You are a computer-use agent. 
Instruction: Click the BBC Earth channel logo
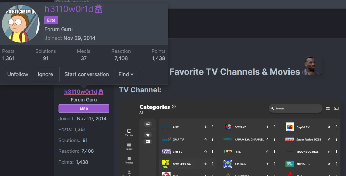[x=290, y=164]
